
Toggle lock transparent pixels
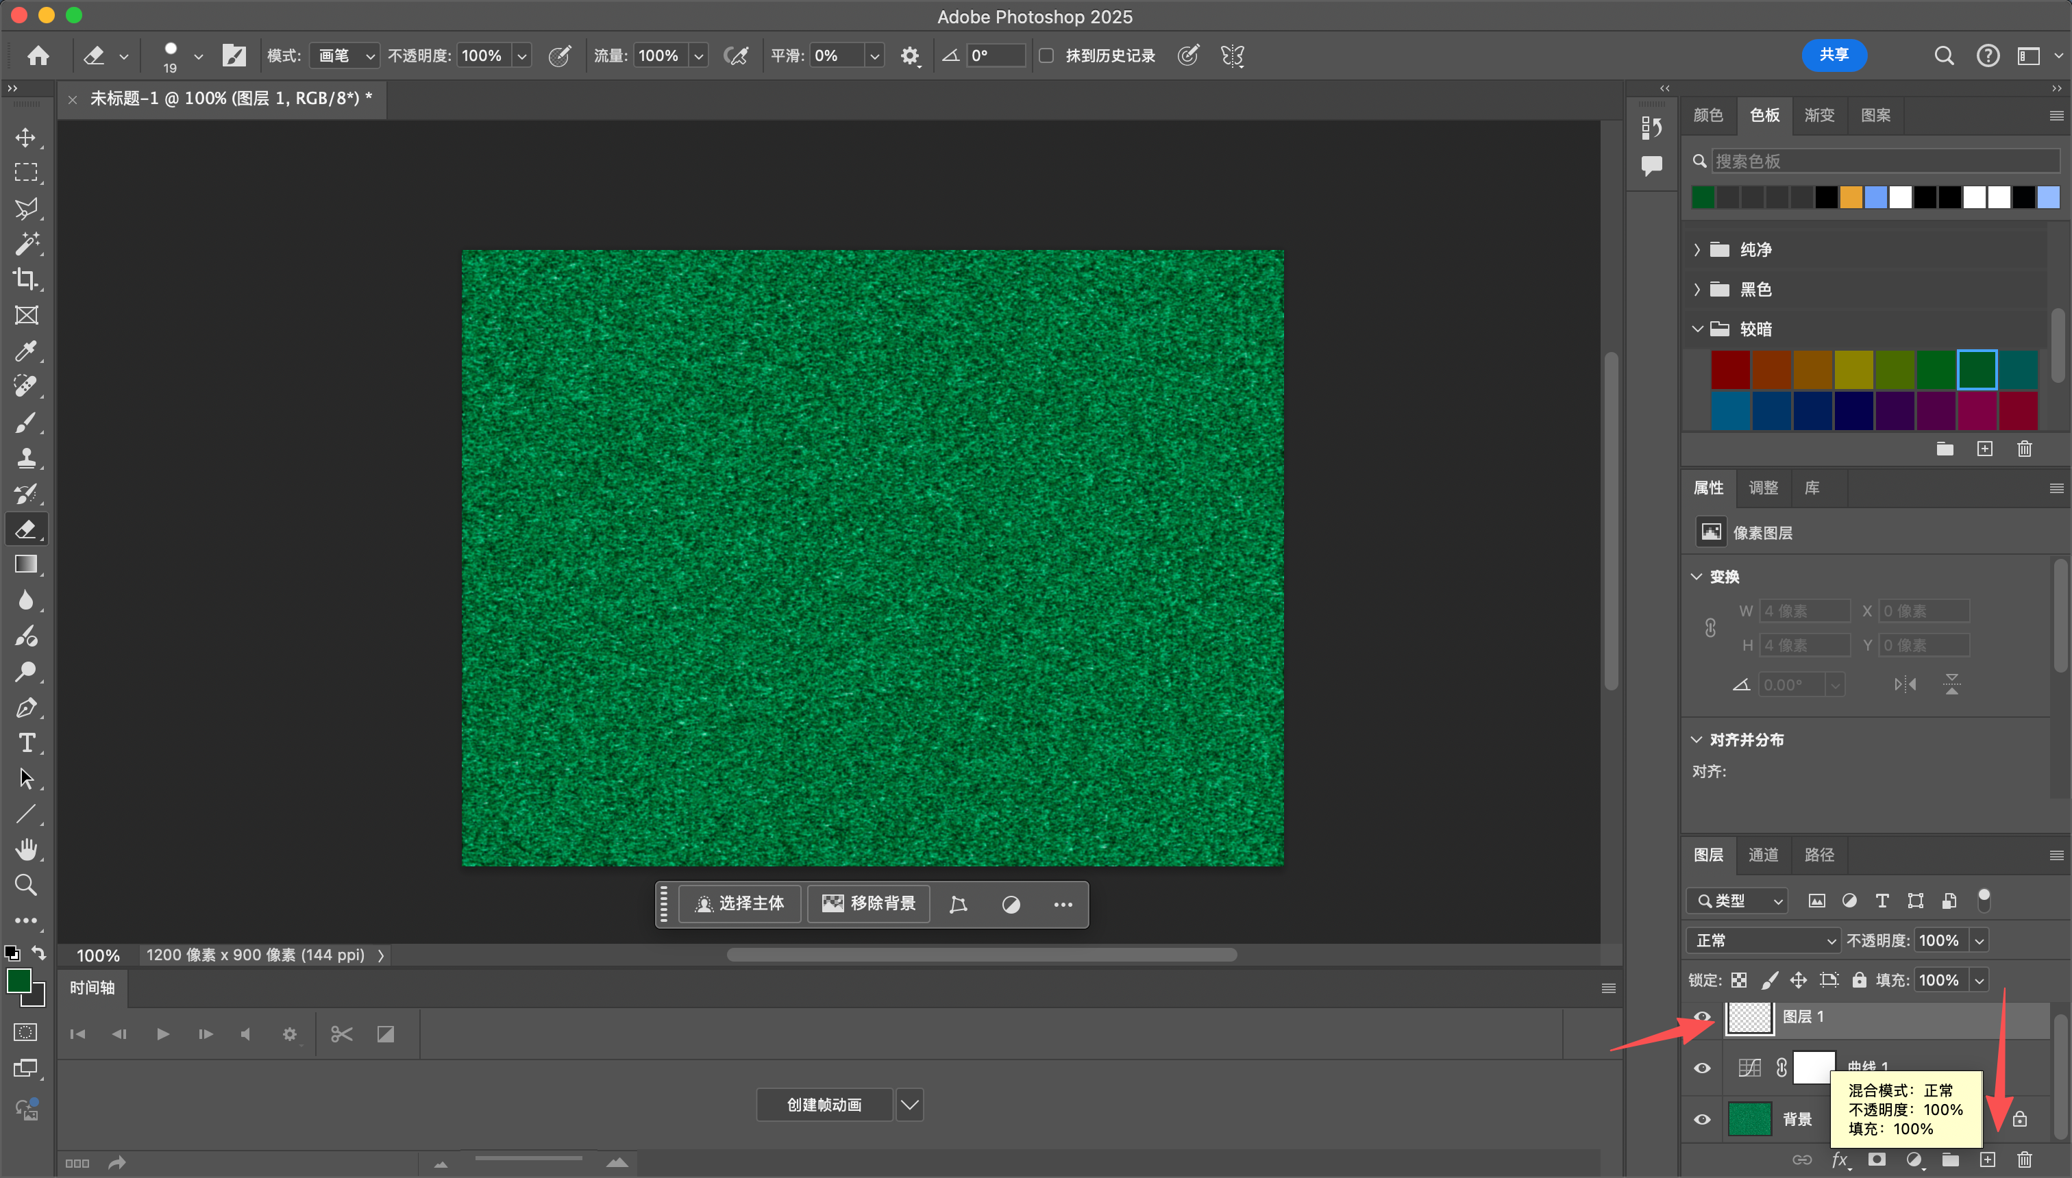(1738, 980)
